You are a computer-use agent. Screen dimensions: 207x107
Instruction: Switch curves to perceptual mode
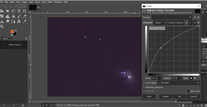(x=190, y=23)
